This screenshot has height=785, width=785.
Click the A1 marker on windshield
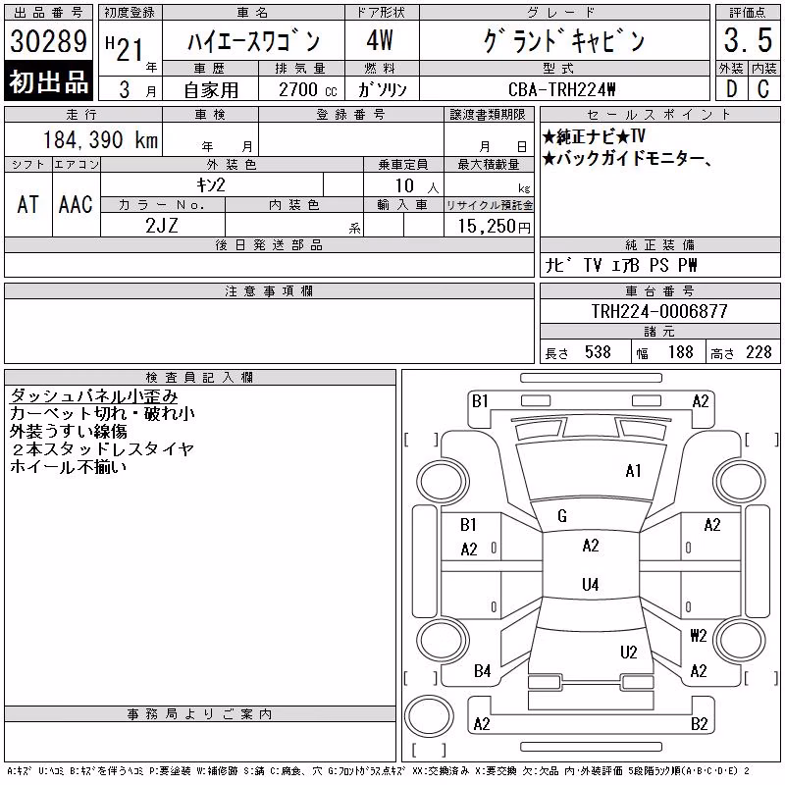(x=633, y=471)
